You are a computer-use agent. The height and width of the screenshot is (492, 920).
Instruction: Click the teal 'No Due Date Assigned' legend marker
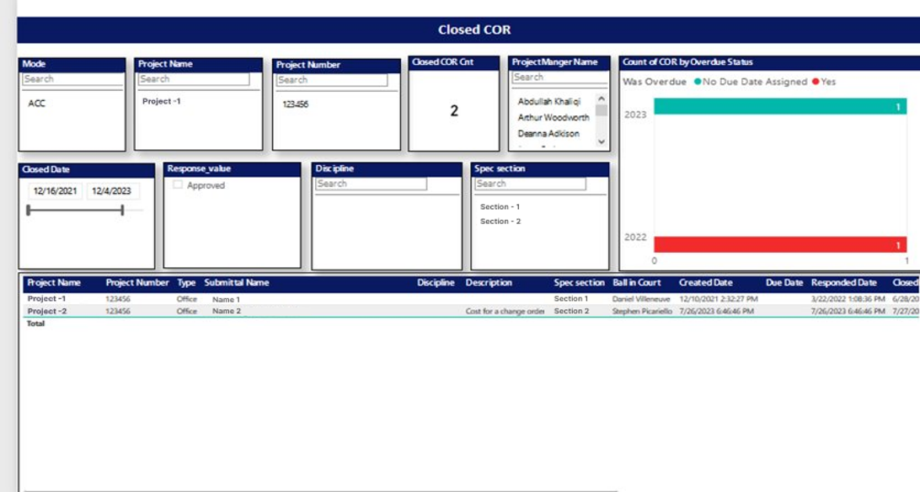click(697, 82)
